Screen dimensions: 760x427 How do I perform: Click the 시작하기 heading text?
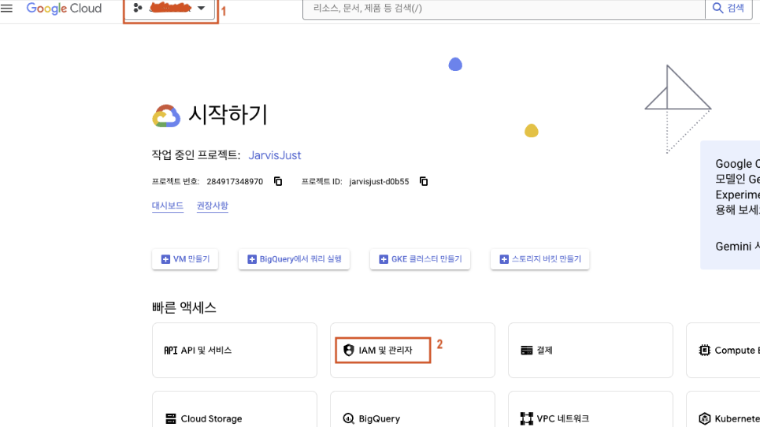228,115
